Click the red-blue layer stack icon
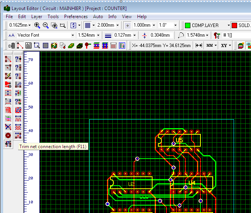The width and height of the screenshot is (251, 213). pyautogui.click(x=97, y=46)
